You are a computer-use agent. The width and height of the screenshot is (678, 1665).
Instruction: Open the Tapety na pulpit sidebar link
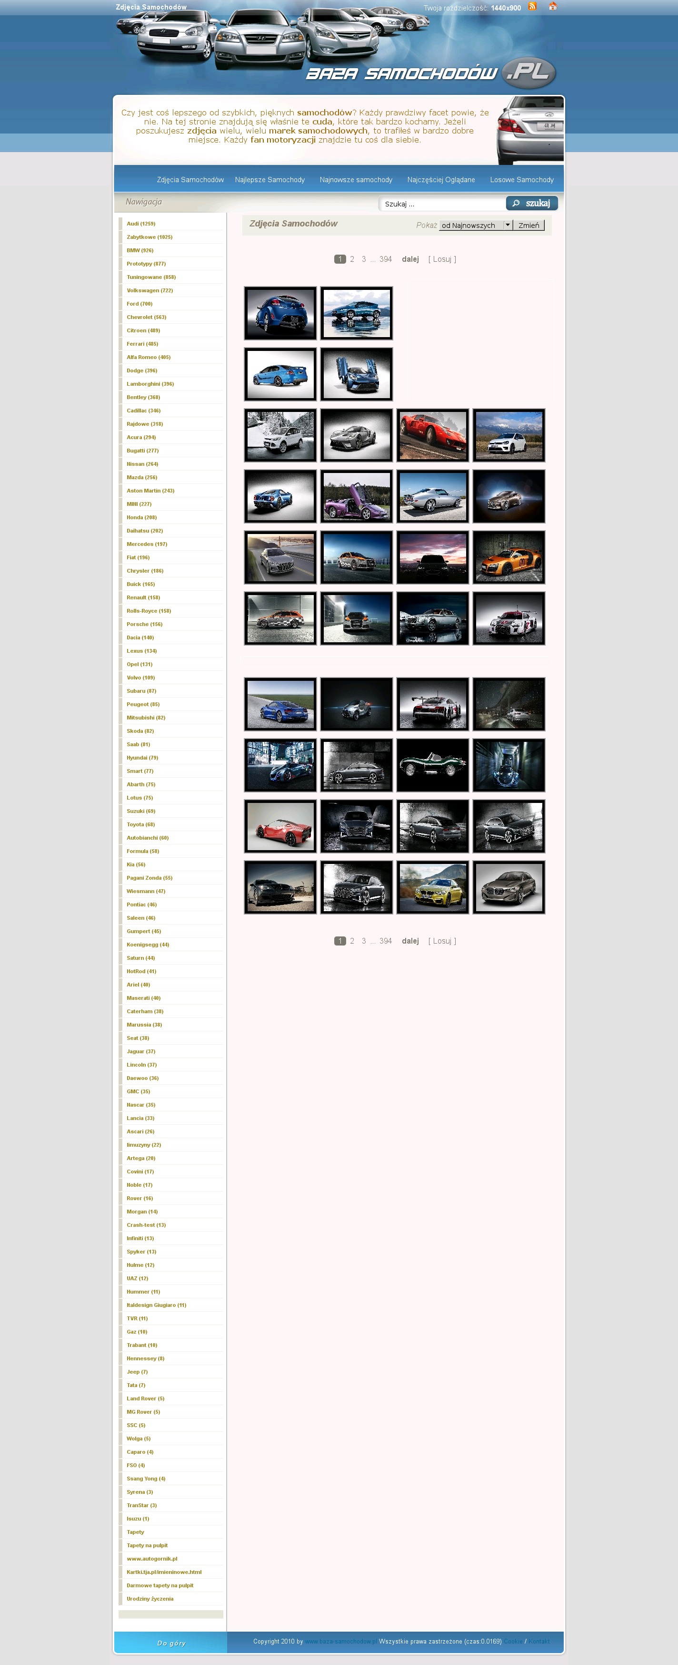pos(147,1545)
